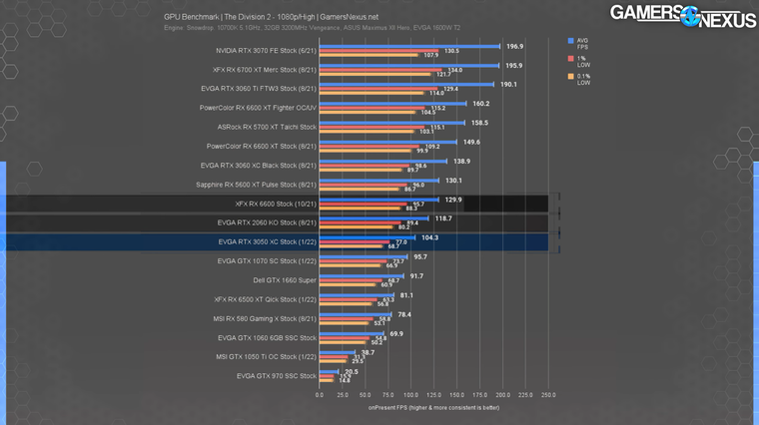
Task: Click the 130.1 average FPS value
Action: [x=453, y=181]
